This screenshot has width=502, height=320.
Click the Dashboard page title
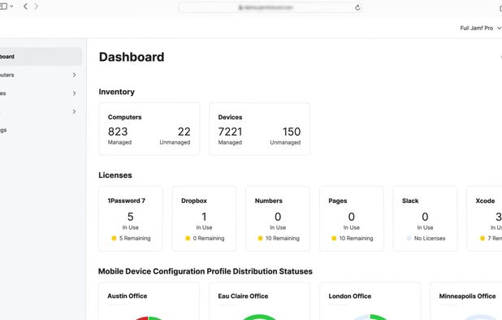point(132,57)
